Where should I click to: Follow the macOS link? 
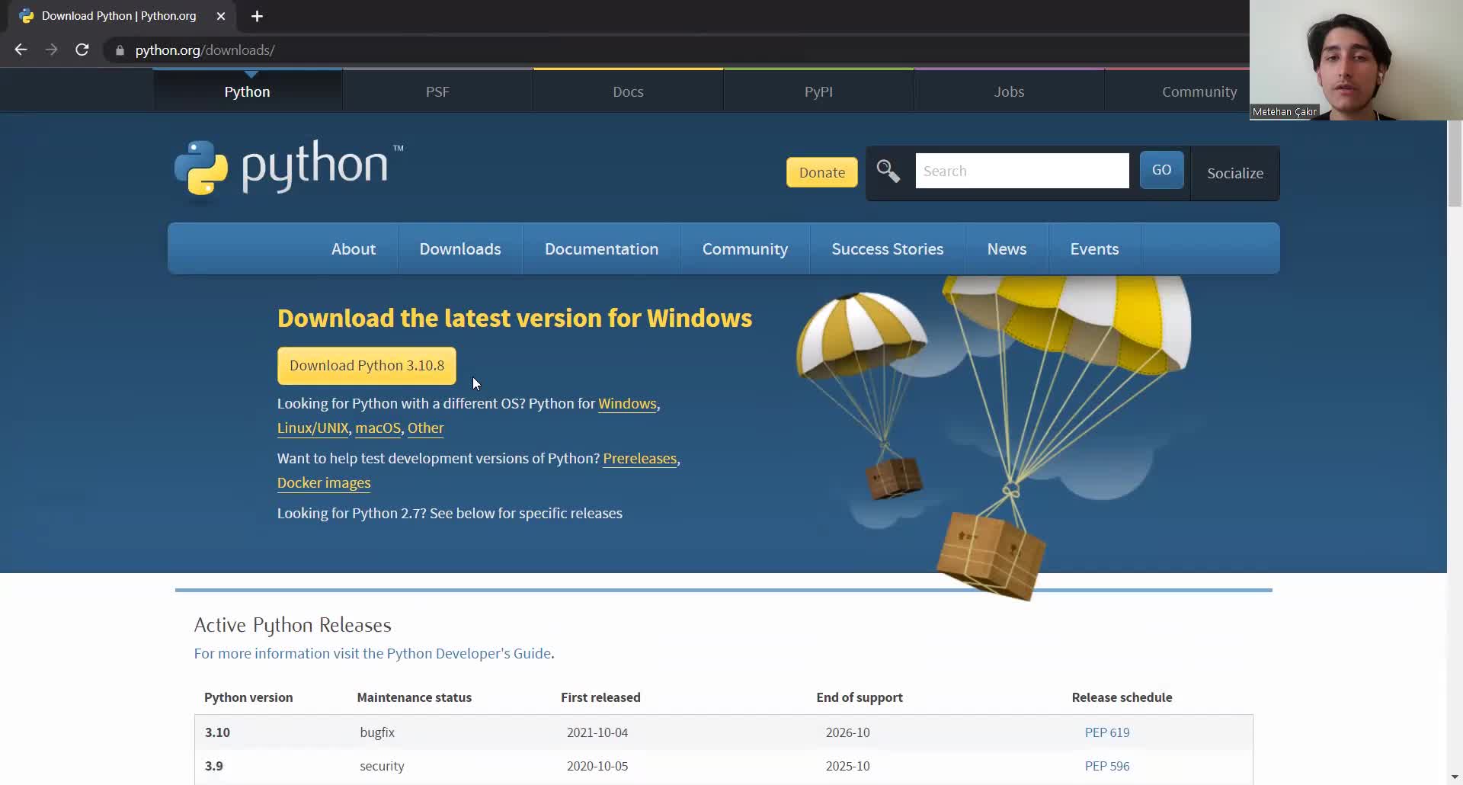pyautogui.click(x=378, y=428)
